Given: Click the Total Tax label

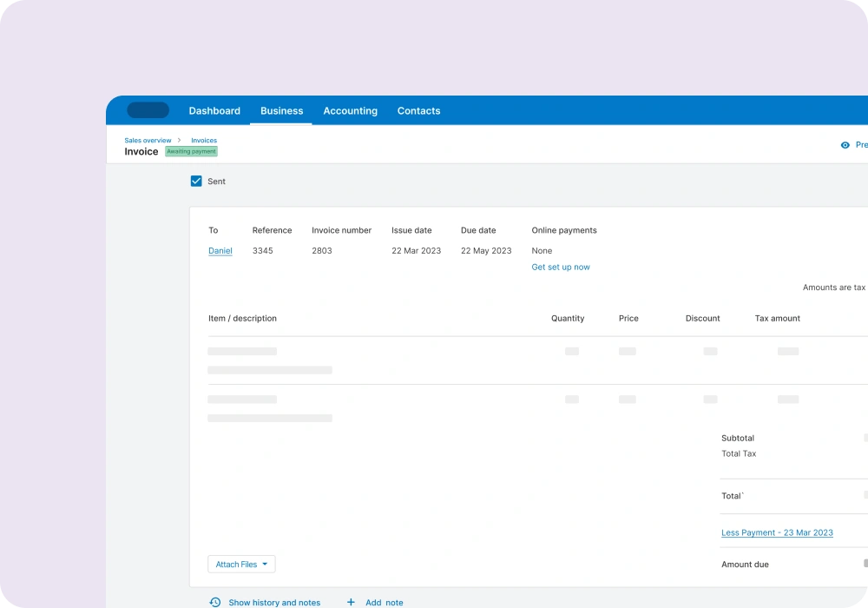Looking at the screenshot, I should pyautogui.click(x=739, y=453).
